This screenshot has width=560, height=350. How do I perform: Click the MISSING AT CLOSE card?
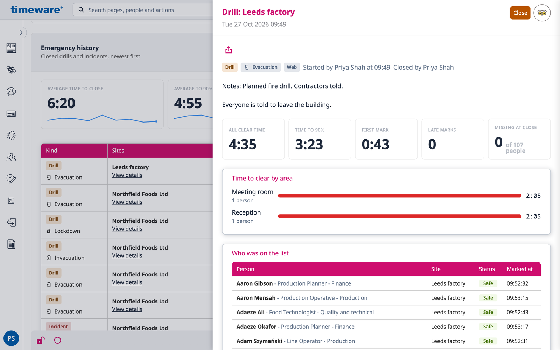pos(519,139)
